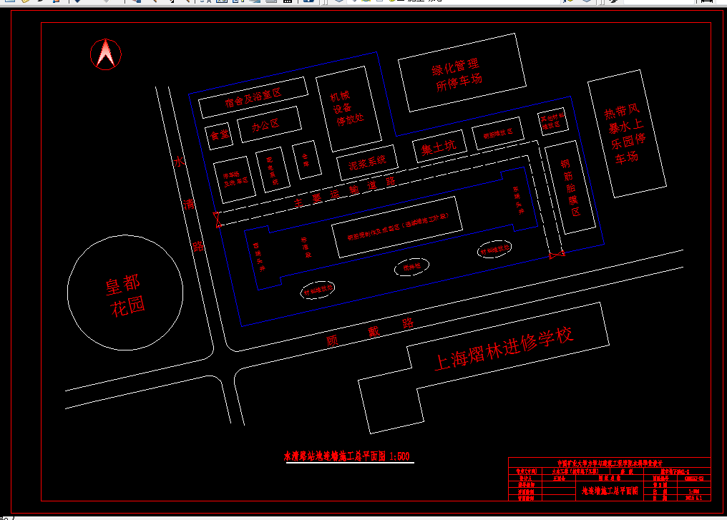Select the 热带风暴水上乐园停车场 label
Image resolution: width=727 pixels, height=520 pixels.
[x=625, y=134]
